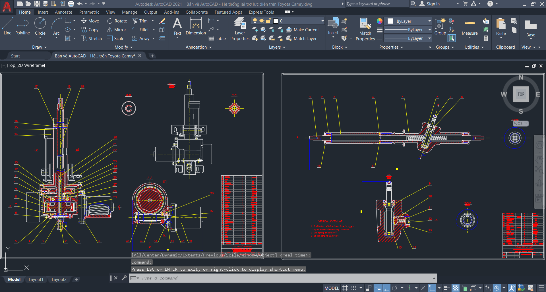
Task: Open Trim tool dropdown arrow
Action: click(153, 21)
